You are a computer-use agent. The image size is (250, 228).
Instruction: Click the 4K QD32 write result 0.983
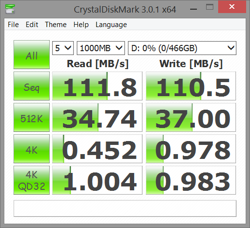tap(191, 180)
